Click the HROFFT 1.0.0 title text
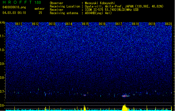Image resolution: width=175 pixels, height=111 pixels. point(22,2)
